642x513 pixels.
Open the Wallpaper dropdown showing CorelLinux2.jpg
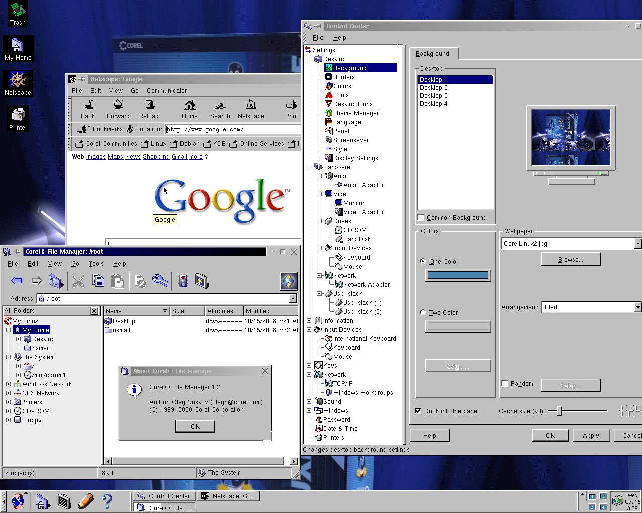(x=637, y=243)
